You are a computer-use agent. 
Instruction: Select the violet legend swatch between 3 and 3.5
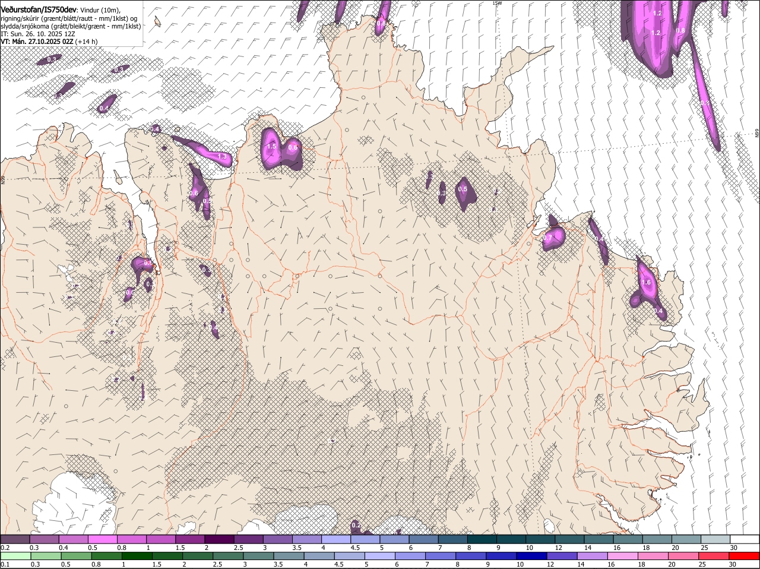coord(277,539)
